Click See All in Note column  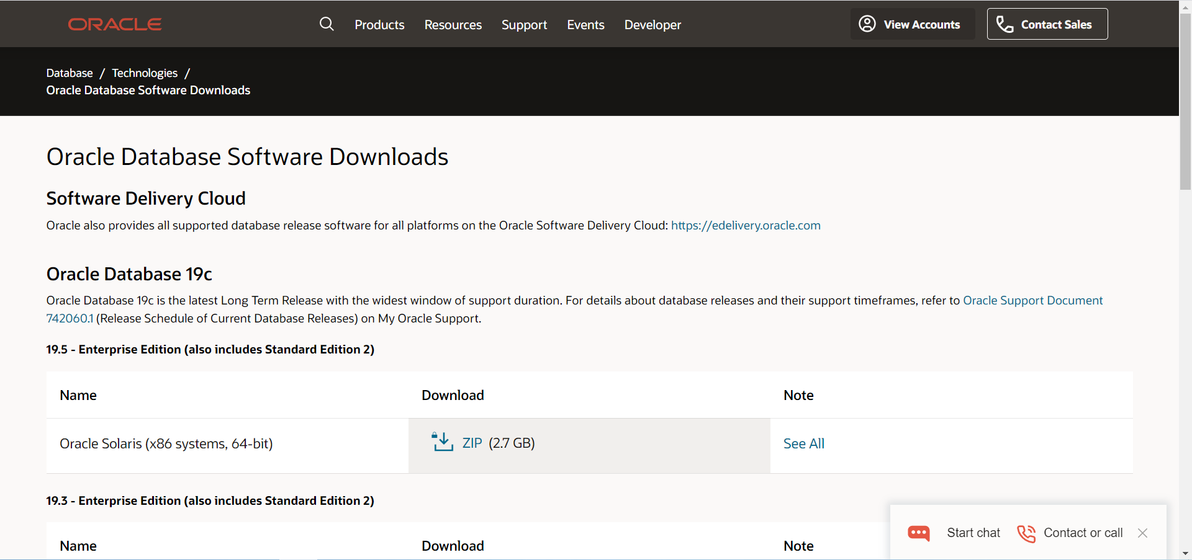click(x=804, y=443)
